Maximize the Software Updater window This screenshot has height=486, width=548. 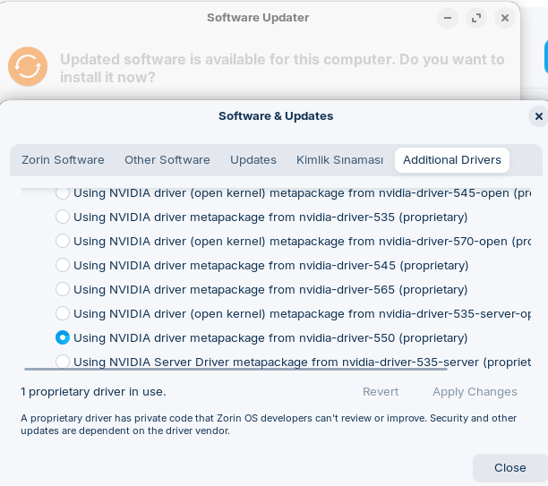476,18
